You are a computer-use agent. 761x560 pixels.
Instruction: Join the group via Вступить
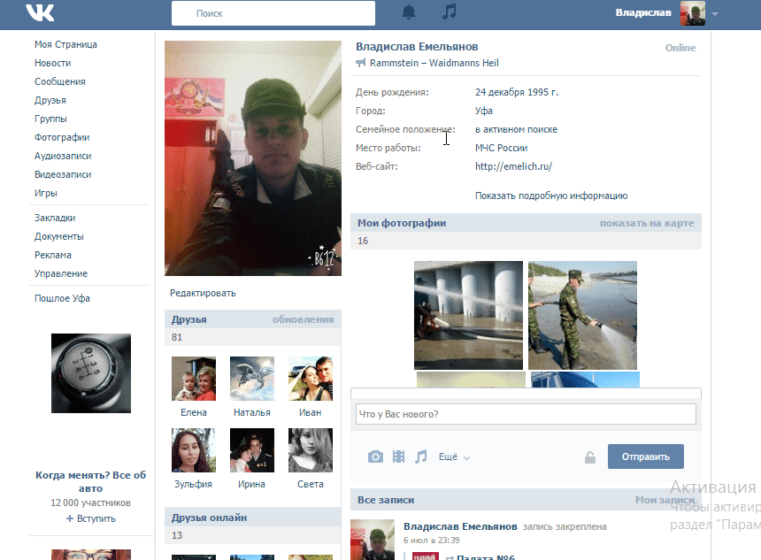click(x=90, y=518)
